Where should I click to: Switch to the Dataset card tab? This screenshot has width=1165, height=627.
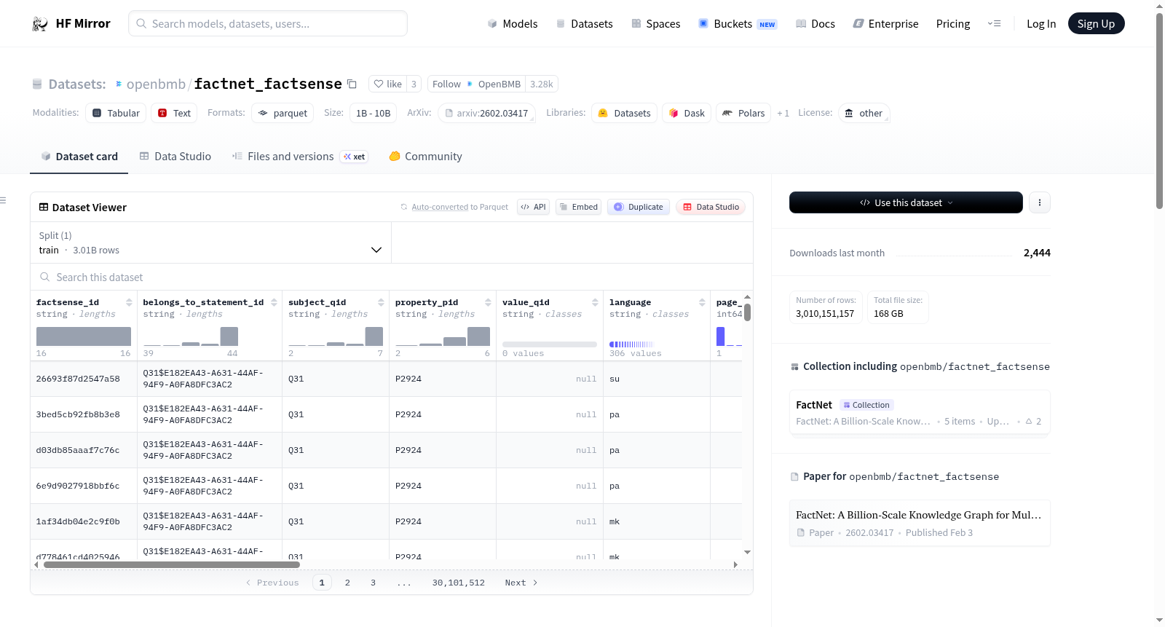click(79, 157)
